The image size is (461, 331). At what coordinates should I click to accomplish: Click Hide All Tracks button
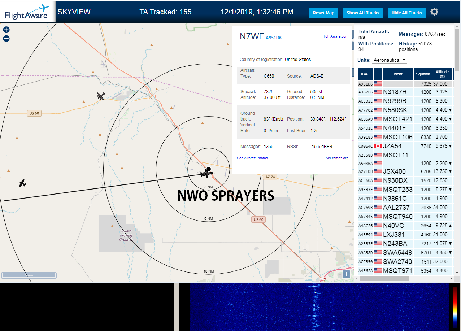point(407,13)
